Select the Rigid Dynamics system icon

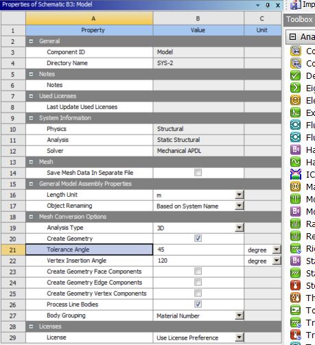(295, 248)
